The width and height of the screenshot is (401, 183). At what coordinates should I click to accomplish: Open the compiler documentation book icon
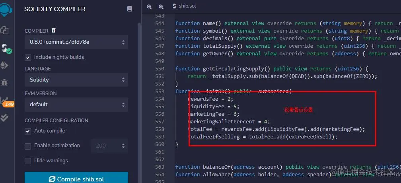pyautogui.click(x=129, y=9)
